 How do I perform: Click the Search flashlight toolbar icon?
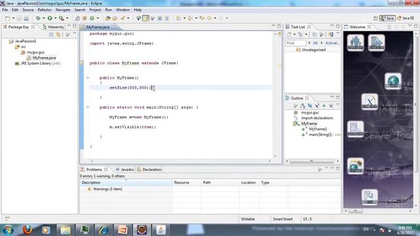(x=123, y=18)
